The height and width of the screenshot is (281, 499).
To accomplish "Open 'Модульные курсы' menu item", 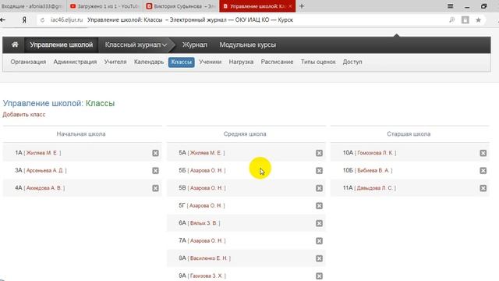I will tap(248, 45).
